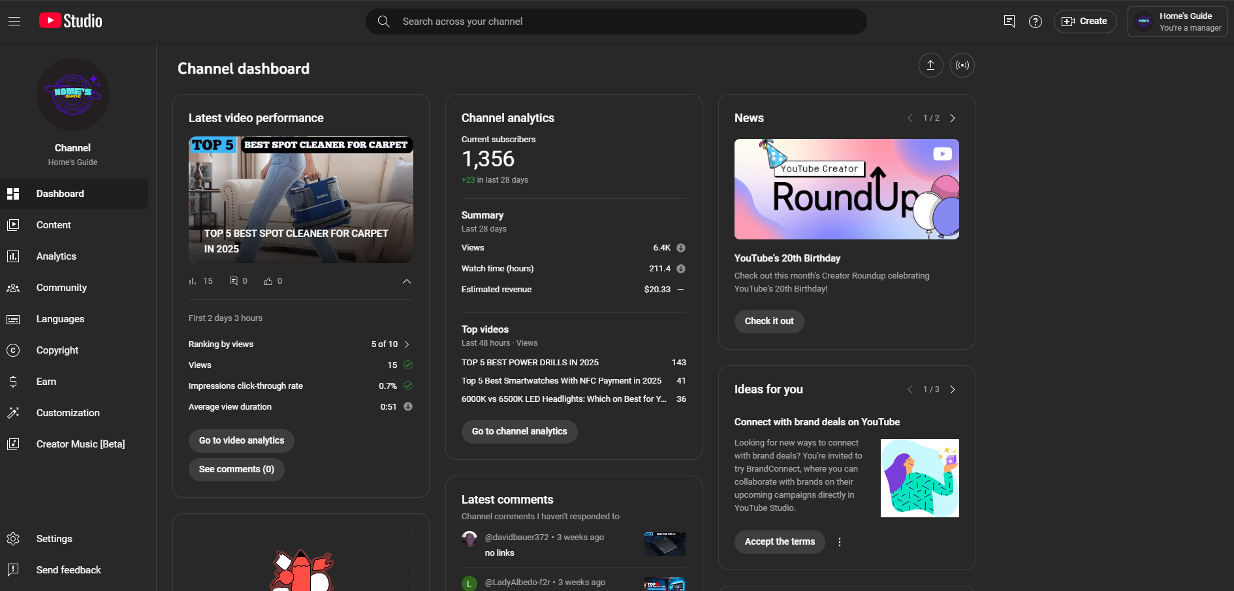Open the video thumbnail beside @davidbauer372 comment
Screen dimensions: 1234x591
point(665,544)
